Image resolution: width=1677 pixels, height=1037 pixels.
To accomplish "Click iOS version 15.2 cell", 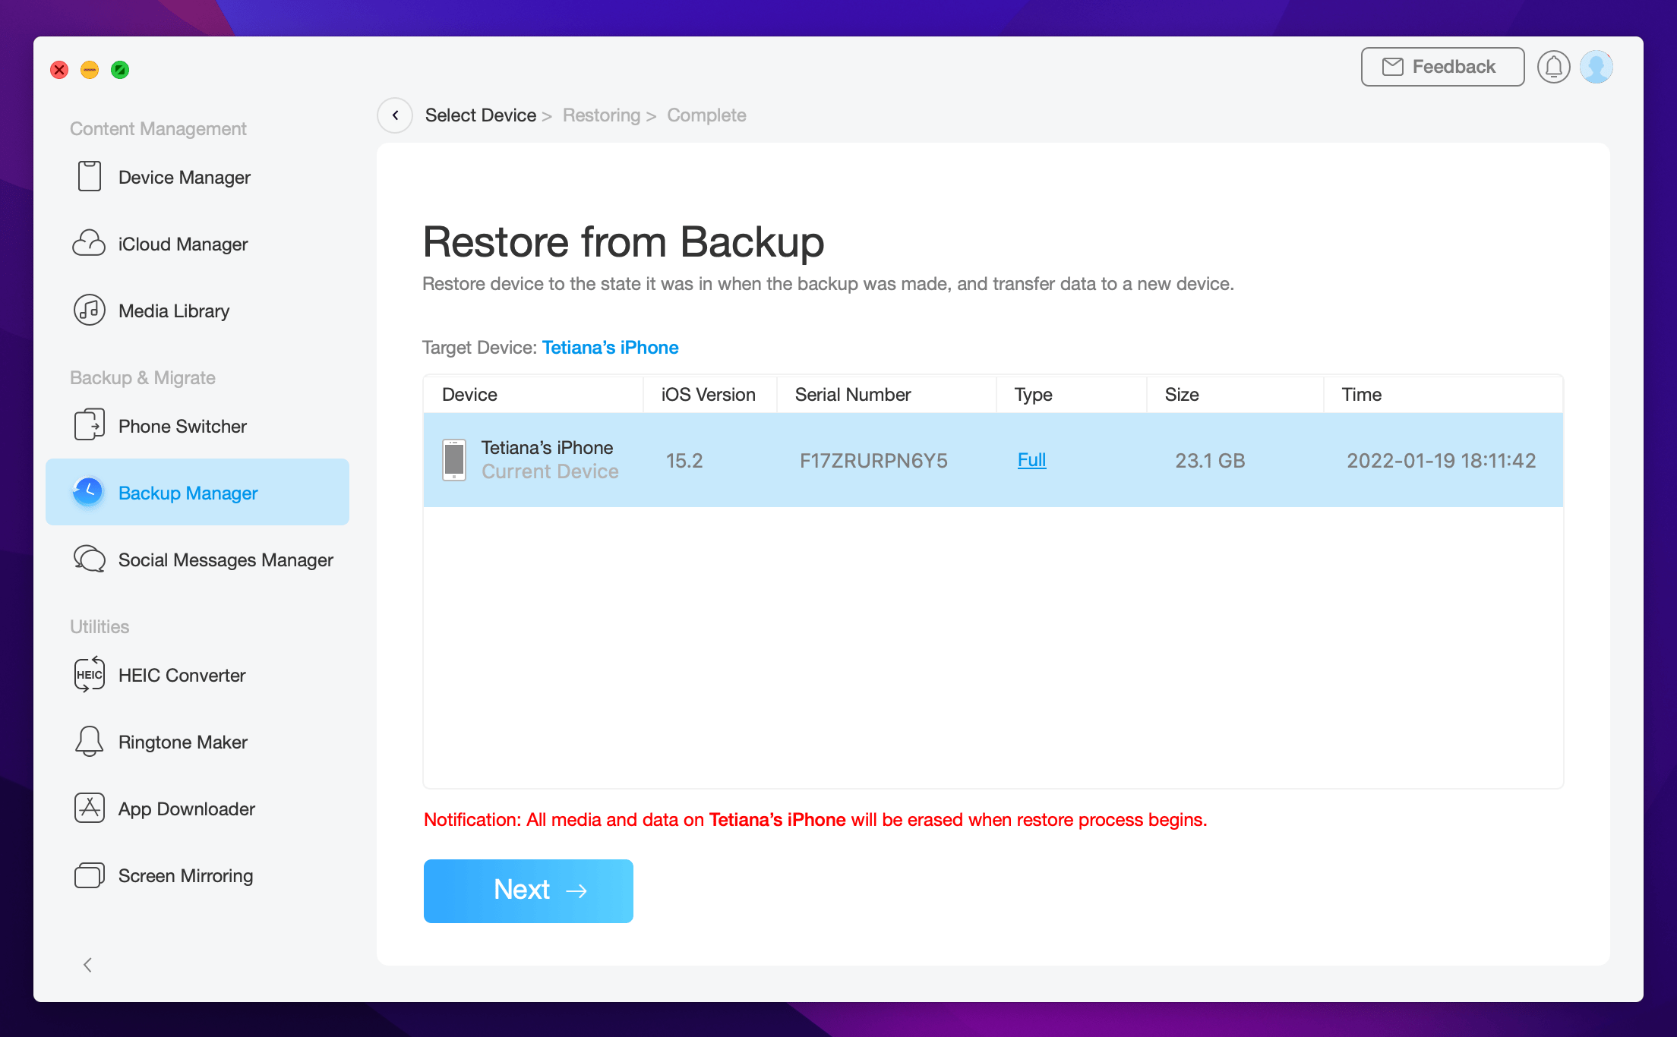I will point(684,461).
